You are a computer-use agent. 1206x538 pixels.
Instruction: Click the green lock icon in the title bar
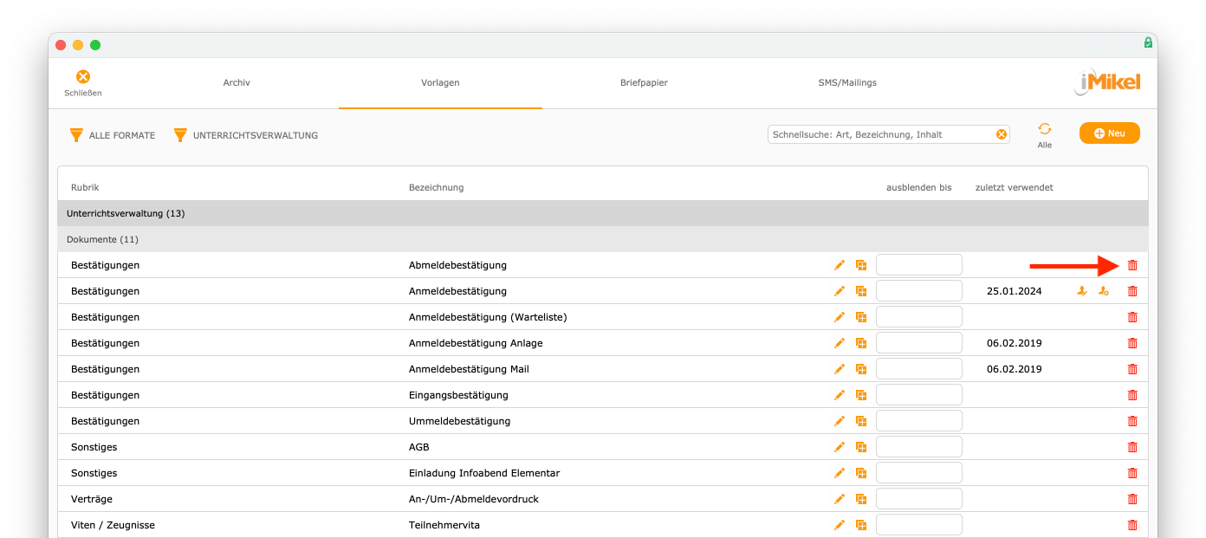(x=1148, y=42)
